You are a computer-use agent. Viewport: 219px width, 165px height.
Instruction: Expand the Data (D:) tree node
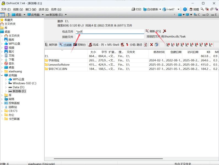(6, 87)
